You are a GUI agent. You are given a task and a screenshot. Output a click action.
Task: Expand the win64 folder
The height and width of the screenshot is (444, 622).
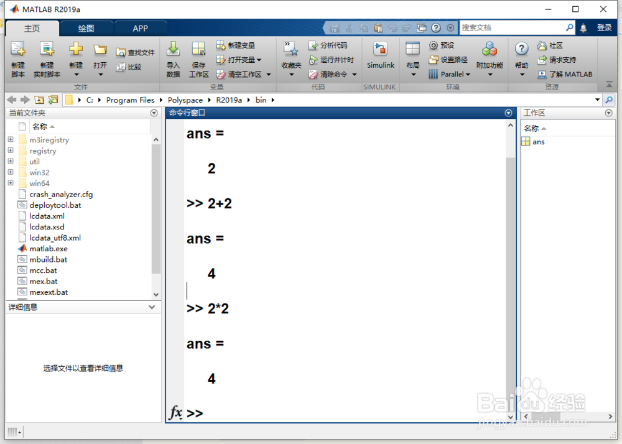click(11, 183)
